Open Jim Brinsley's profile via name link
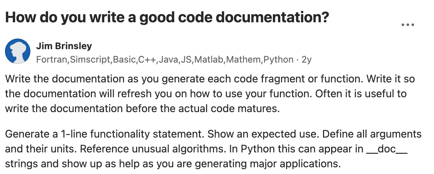This screenshot has width=434, height=174. pyautogui.click(x=64, y=46)
